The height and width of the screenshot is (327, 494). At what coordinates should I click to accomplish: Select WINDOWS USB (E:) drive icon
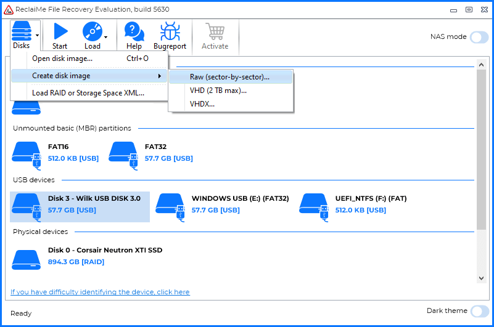point(170,208)
